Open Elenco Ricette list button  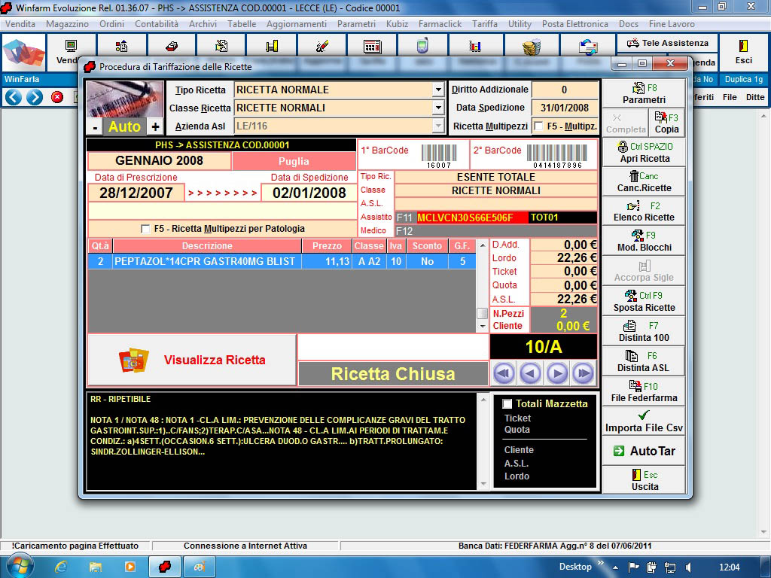[644, 211]
